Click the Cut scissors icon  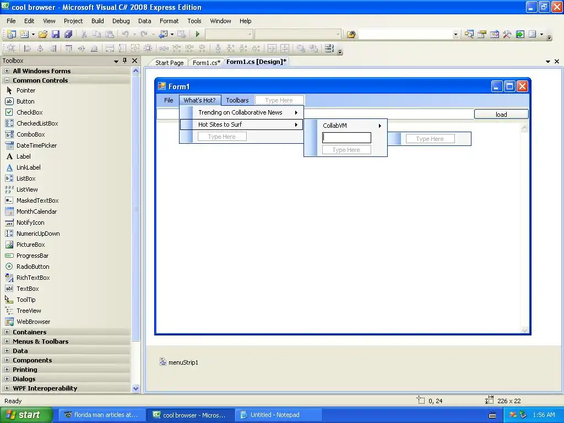pos(84,34)
